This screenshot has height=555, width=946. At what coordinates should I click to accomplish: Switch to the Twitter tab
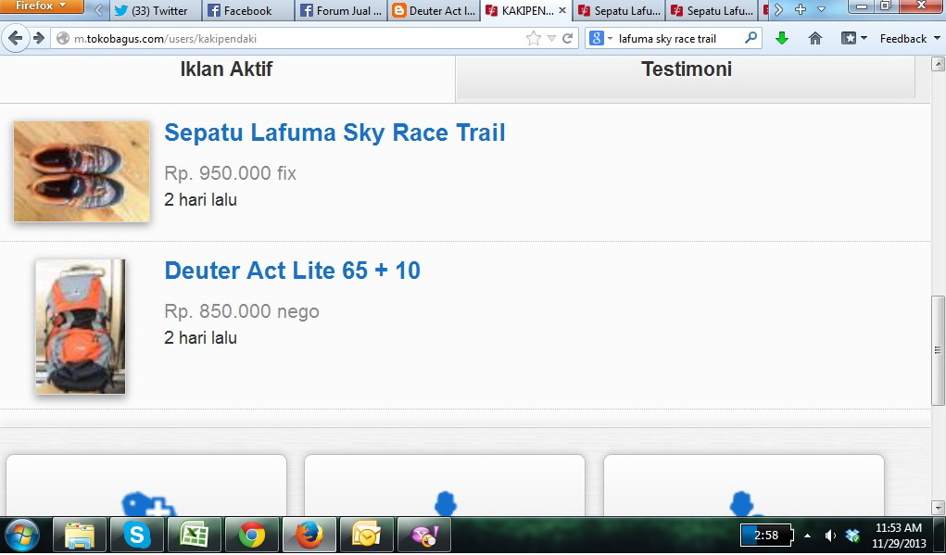pyautogui.click(x=154, y=11)
